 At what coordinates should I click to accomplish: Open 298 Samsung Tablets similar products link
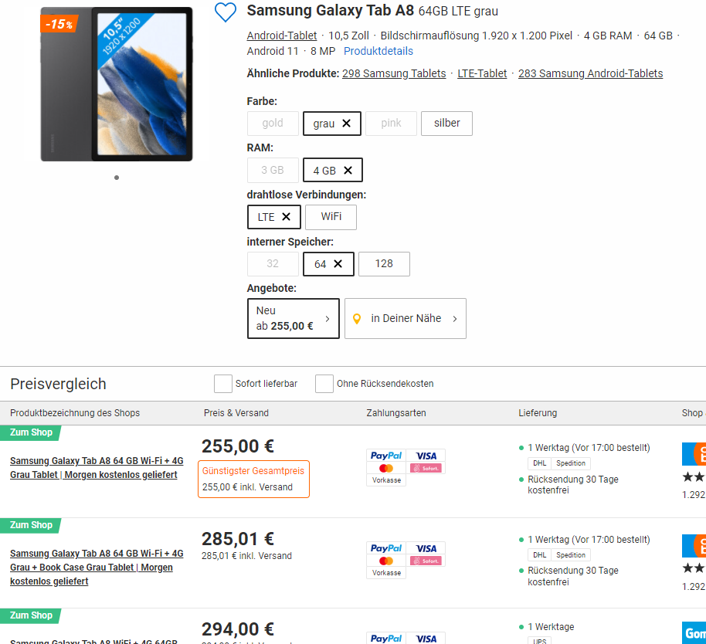pos(394,73)
